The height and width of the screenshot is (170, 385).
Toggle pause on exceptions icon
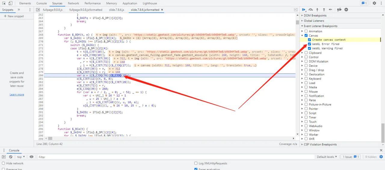(x=346, y=10)
